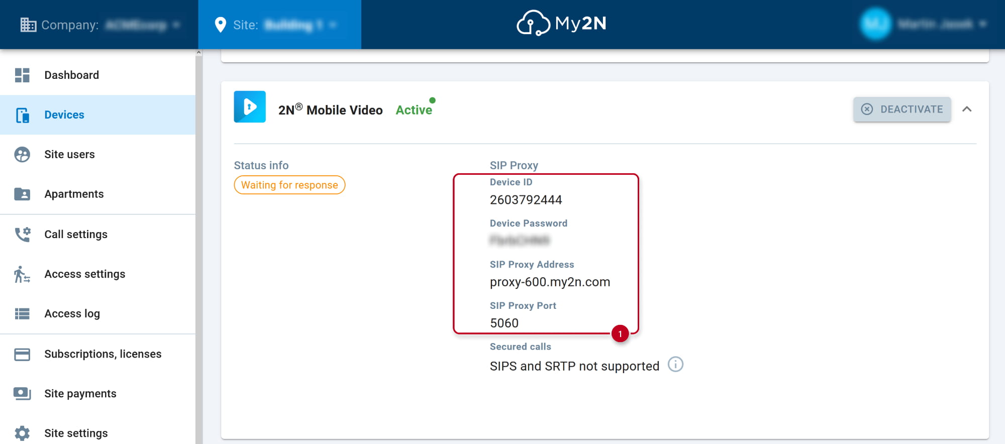Click the Site settings gear icon
This screenshot has width=1005, height=444.
click(22, 433)
